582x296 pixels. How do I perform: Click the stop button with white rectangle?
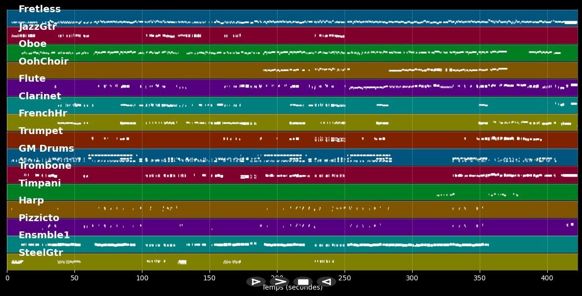tap(303, 282)
